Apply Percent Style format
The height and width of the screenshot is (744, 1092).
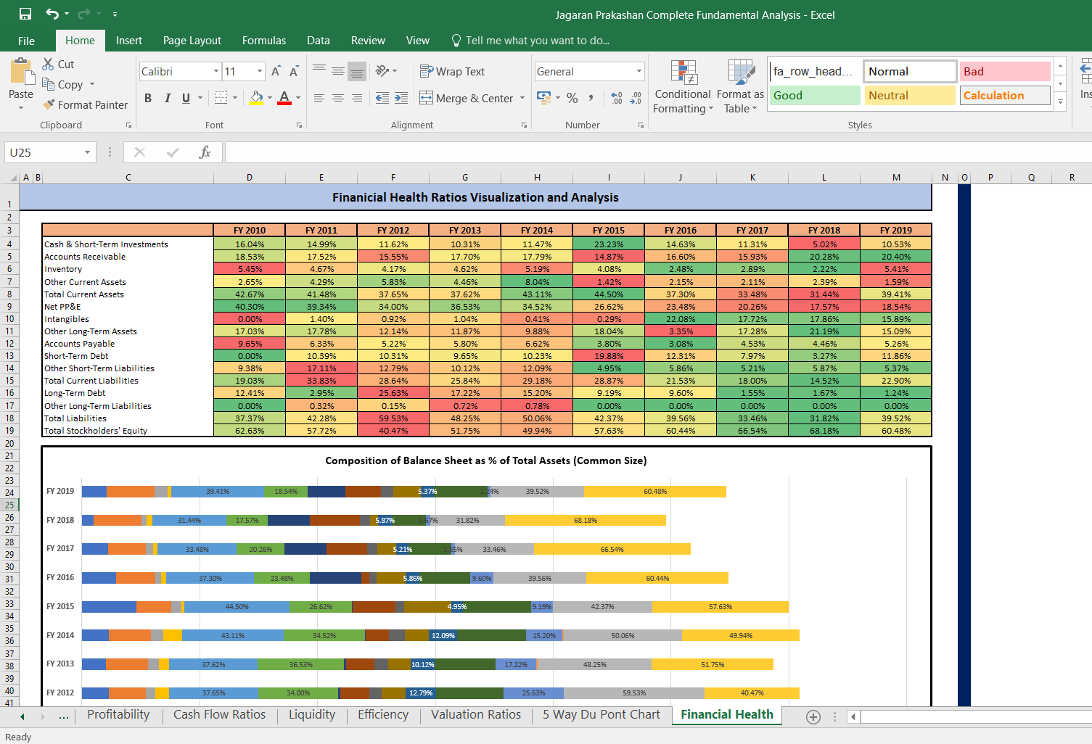pyautogui.click(x=572, y=98)
